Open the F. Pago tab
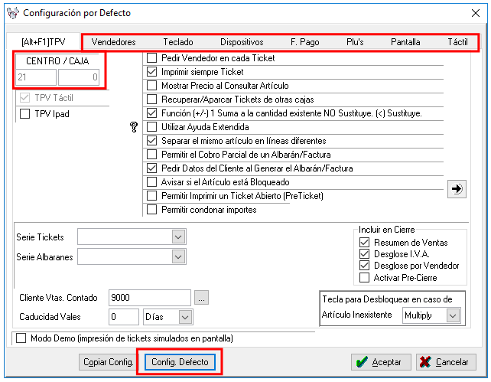 coord(305,42)
